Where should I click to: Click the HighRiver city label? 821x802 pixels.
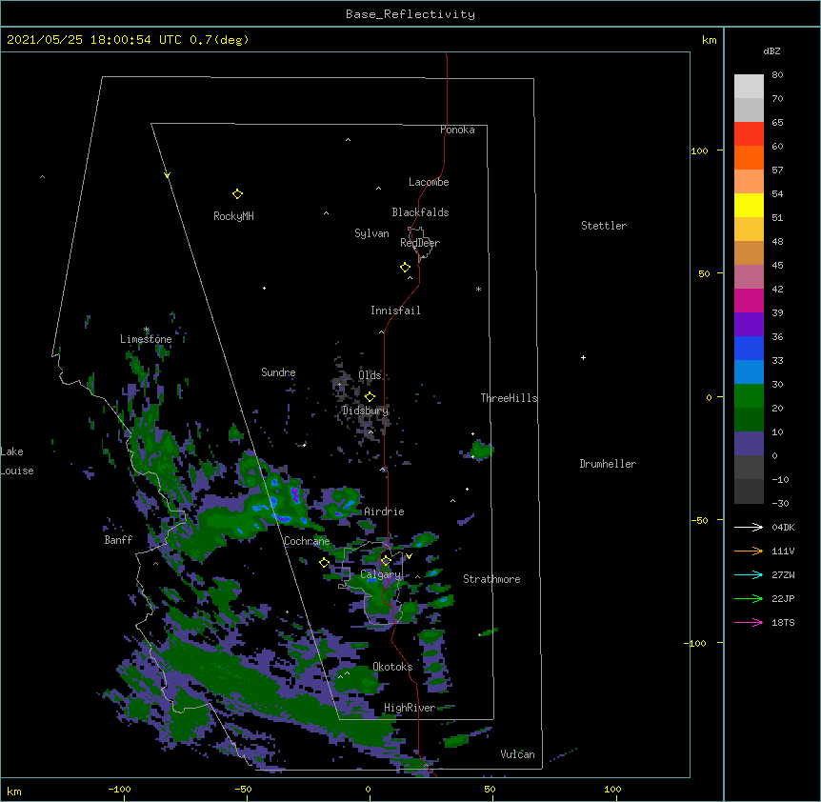[410, 708]
